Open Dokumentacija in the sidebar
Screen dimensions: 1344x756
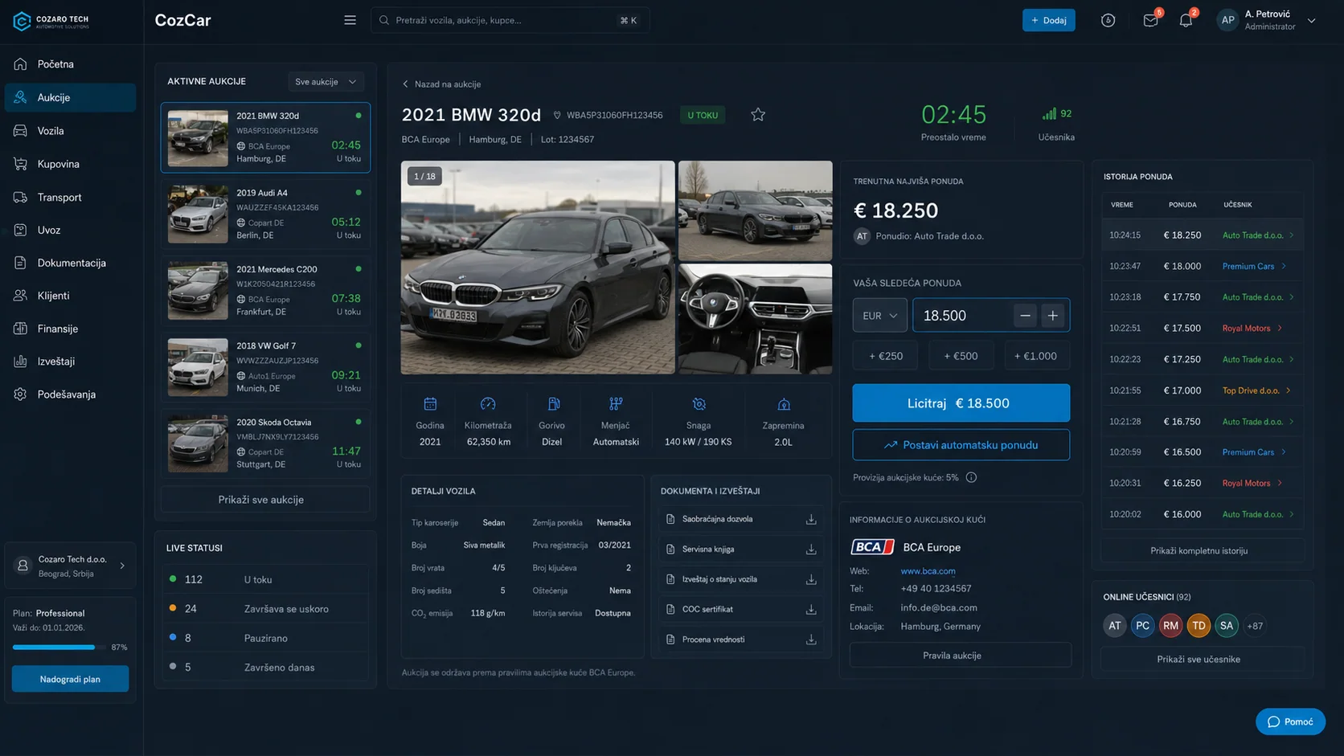[70, 263]
